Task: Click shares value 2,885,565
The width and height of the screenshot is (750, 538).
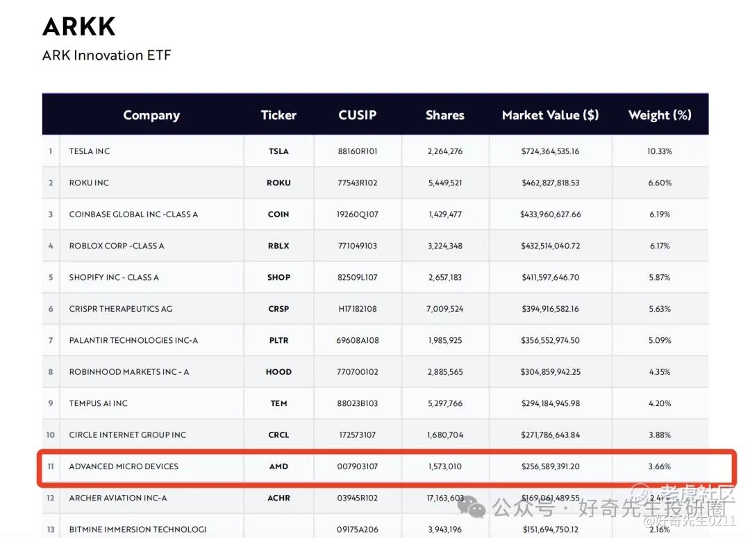Action: pos(445,372)
